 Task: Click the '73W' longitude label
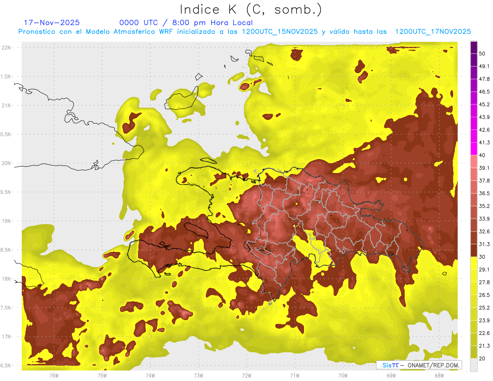pyautogui.click(x=198, y=376)
